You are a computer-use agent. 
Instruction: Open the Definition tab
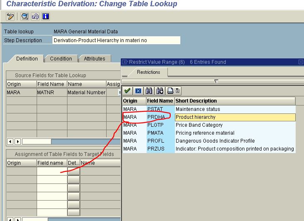tap(27, 59)
